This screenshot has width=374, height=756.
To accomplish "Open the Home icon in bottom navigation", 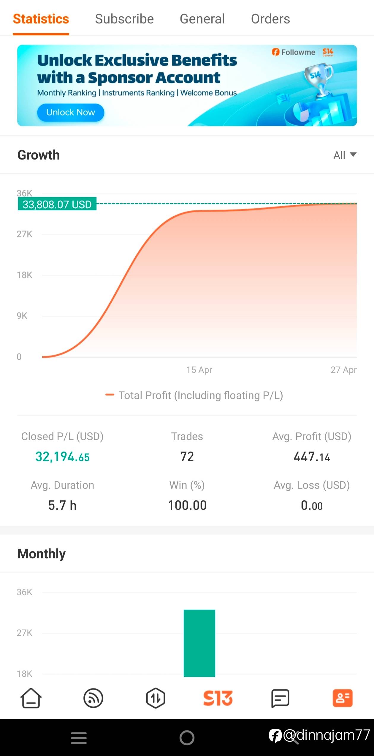I will 31,698.
